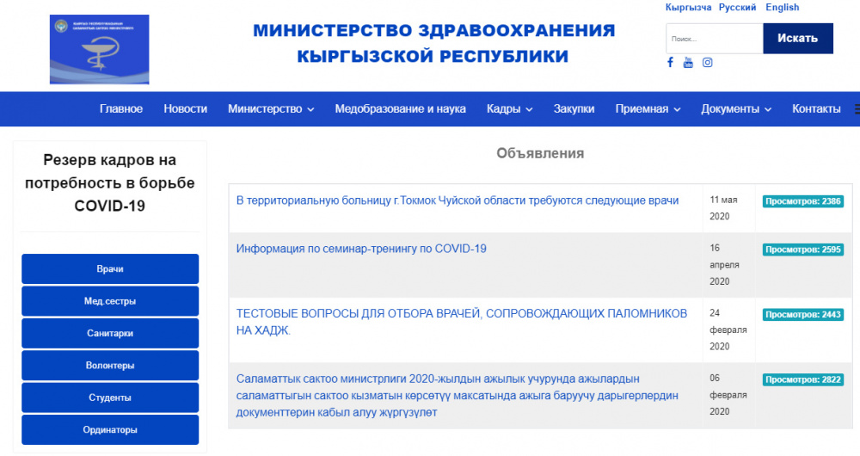Click the Санитарки reserve button
This screenshot has width=860, height=456.
pyautogui.click(x=110, y=333)
